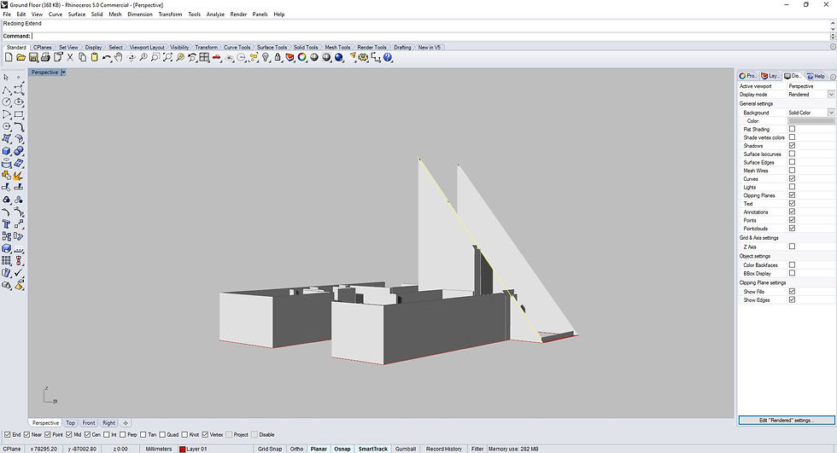Add a viewport tab with the plus icon

click(126, 422)
